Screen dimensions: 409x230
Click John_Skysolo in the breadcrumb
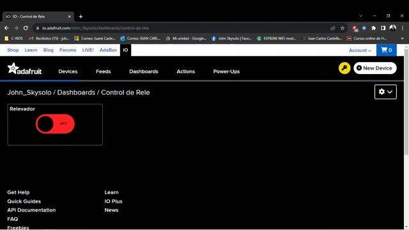(x=29, y=93)
